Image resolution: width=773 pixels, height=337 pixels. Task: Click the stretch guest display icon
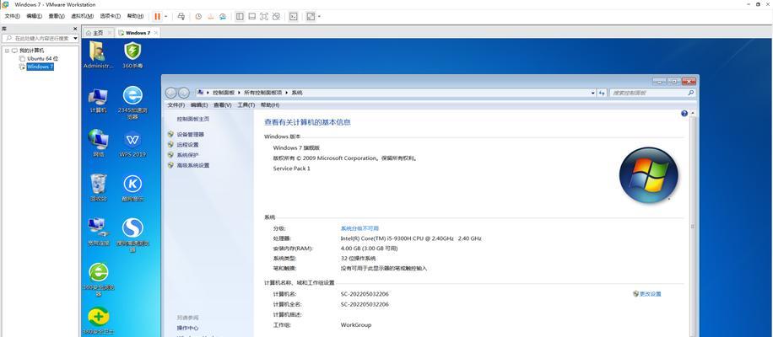(311, 16)
